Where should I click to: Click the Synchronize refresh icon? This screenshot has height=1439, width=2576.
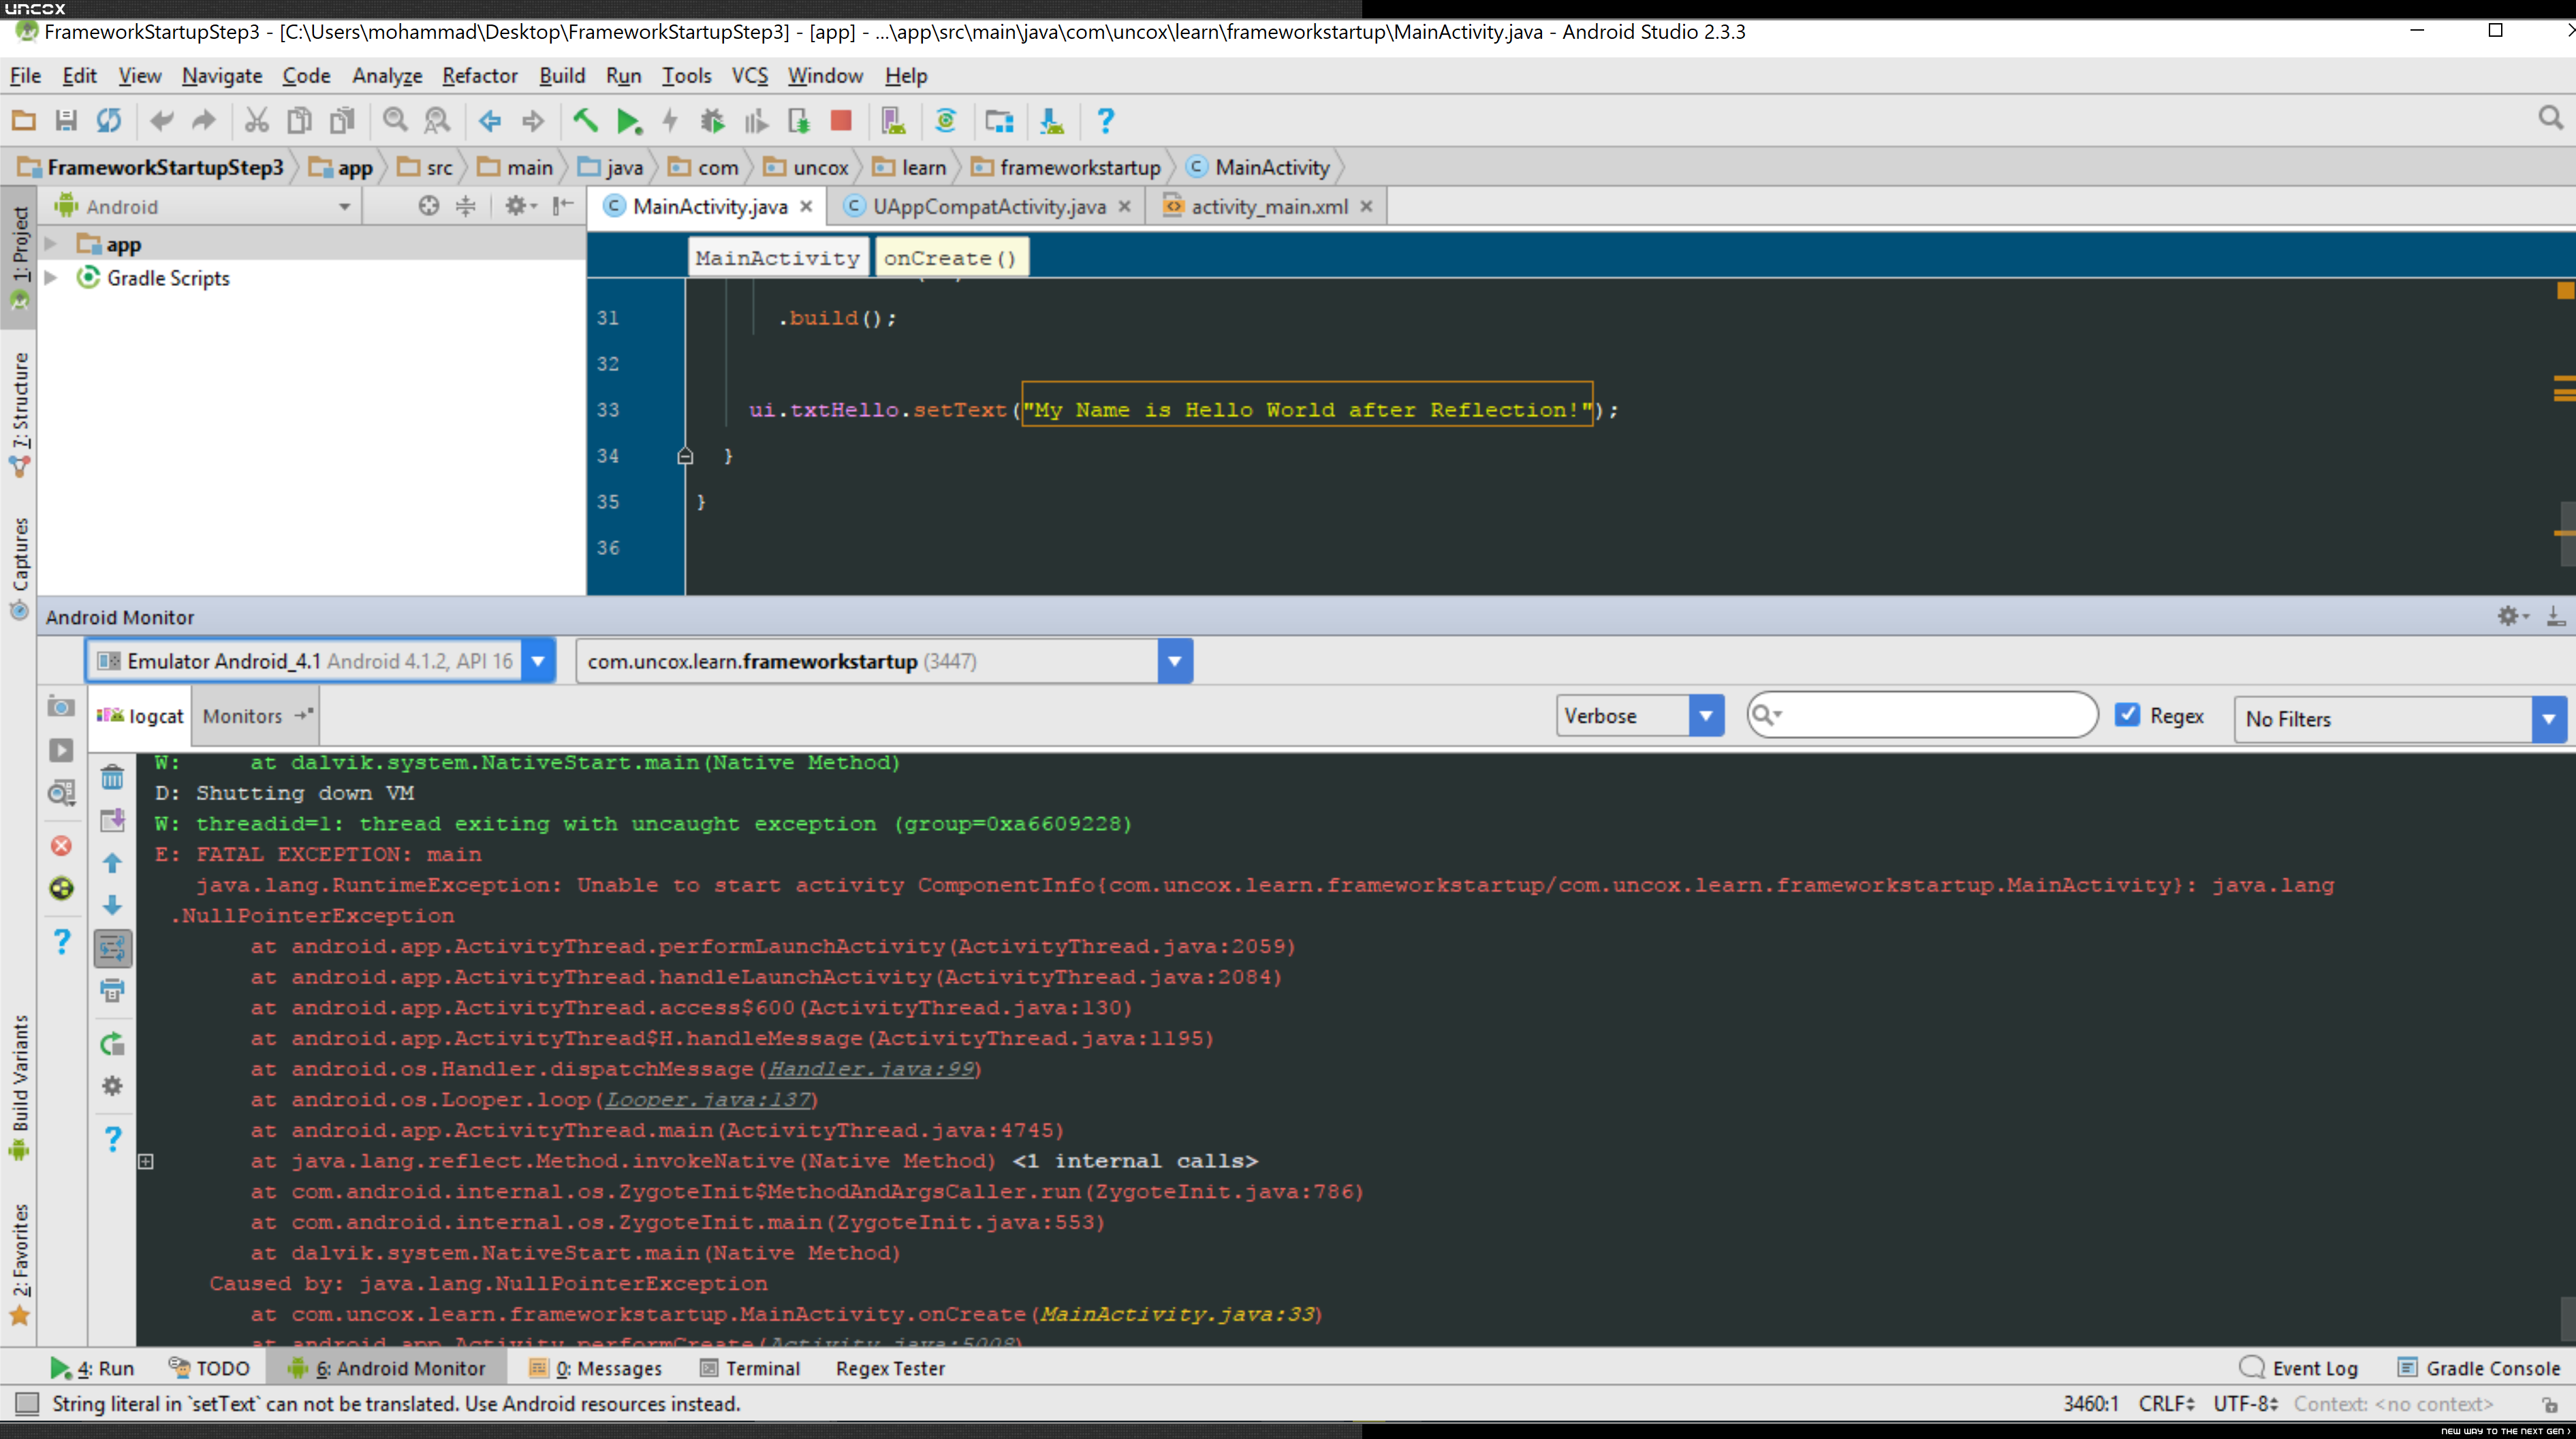tap(109, 121)
